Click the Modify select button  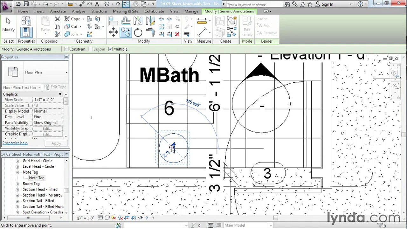8,25
